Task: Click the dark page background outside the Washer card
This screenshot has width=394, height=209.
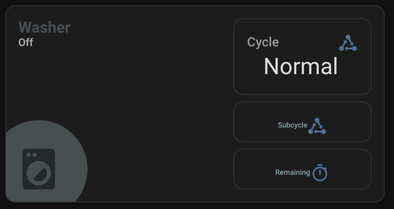Action: [389, 206]
